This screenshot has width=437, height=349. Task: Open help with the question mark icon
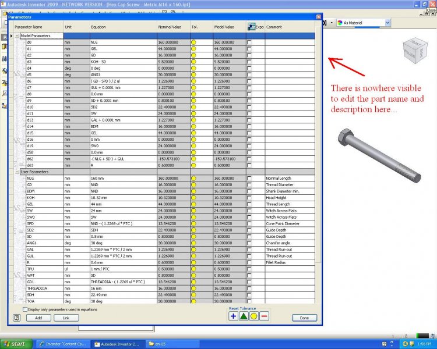click(x=17, y=318)
